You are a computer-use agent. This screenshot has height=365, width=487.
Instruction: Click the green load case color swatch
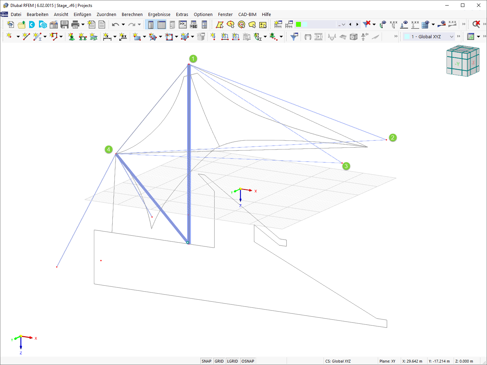pos(298,24)
